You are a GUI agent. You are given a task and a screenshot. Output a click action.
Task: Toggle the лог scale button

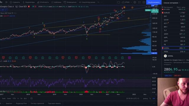click(x=154, y=98)
